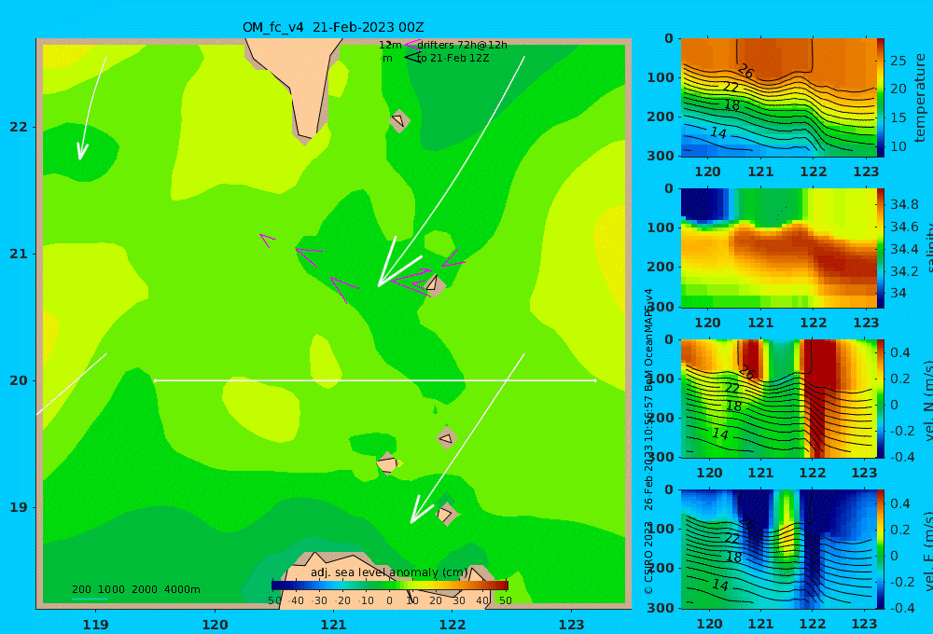Click latitude tick 21 on main map

pyautogui.click(x=19, y=254)
